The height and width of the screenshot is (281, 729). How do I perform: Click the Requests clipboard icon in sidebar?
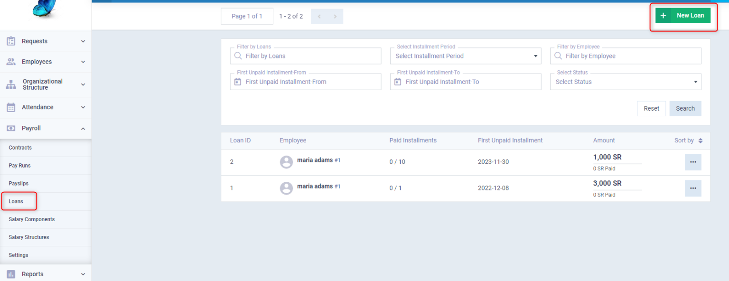click(x=11, y=41)
